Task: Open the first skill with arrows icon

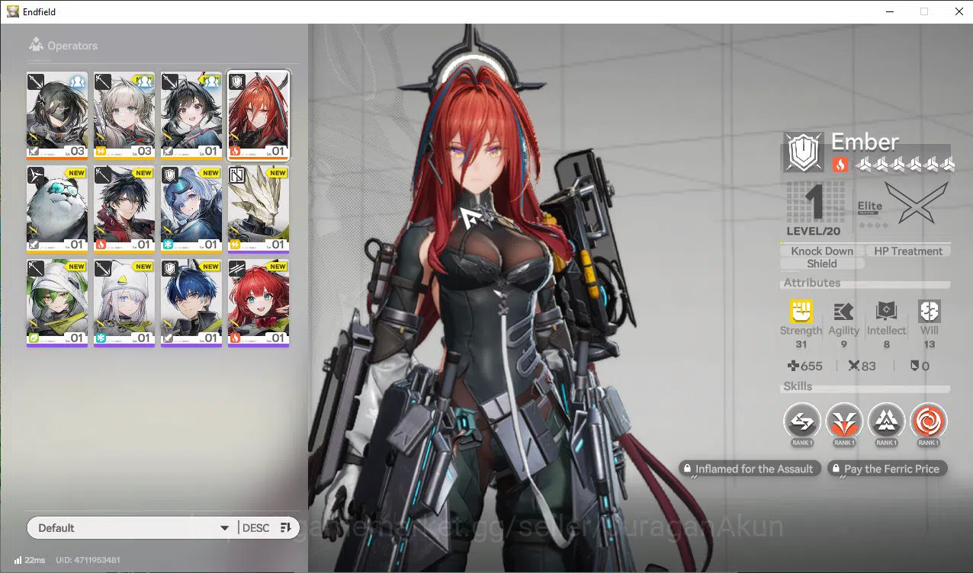Action: pos(802,421)
